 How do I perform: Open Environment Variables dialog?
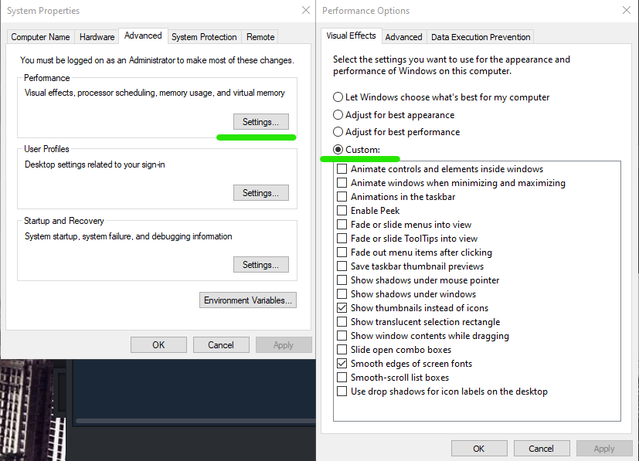[x=248, y=300]
